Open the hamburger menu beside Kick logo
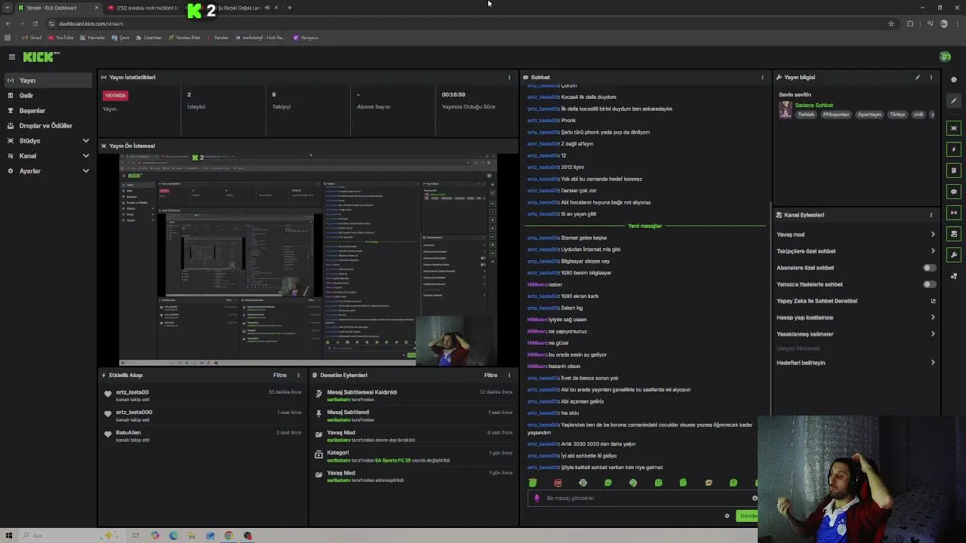966x543 pixels. [12, 57]
